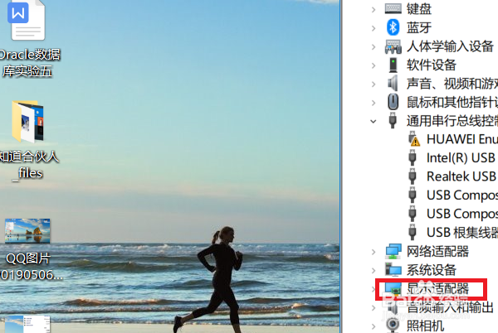Image resolution: width=498 pixels, height=333 pixels.
Task: Click the keyboard 键盘 device icon
Action: 393,8
